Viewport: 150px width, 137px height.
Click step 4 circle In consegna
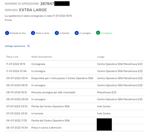(76, 33)
